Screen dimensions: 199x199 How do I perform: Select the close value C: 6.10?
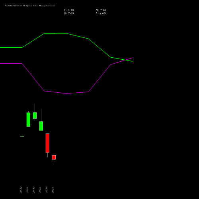[69, 10]
